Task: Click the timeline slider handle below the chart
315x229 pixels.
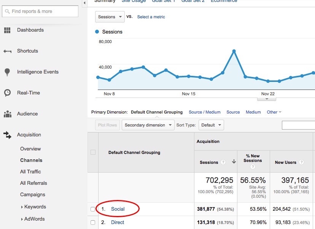Action: point(267,98)
